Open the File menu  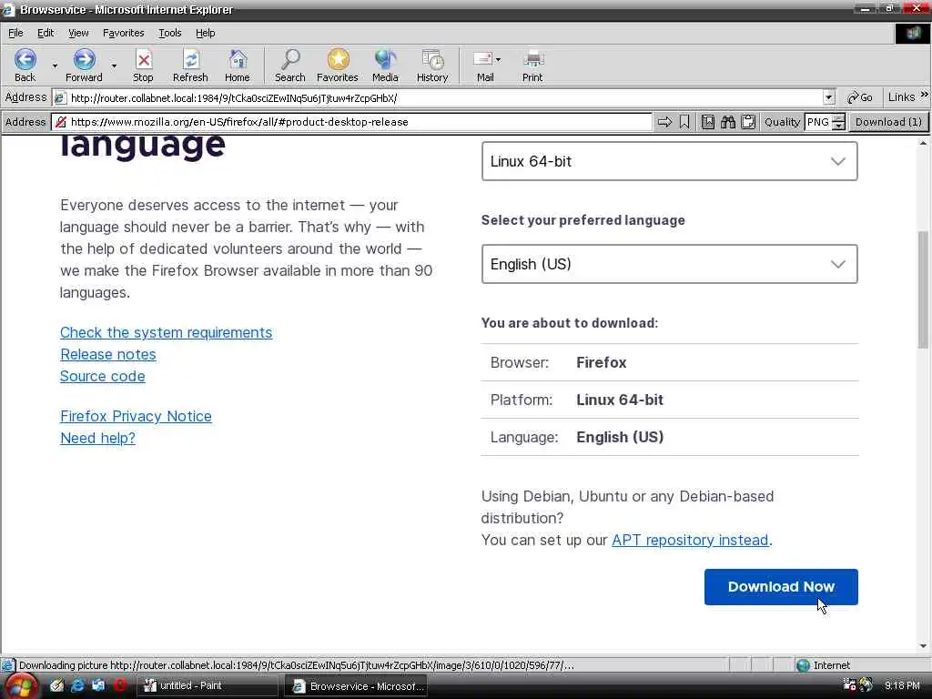[x=15, y=33]
